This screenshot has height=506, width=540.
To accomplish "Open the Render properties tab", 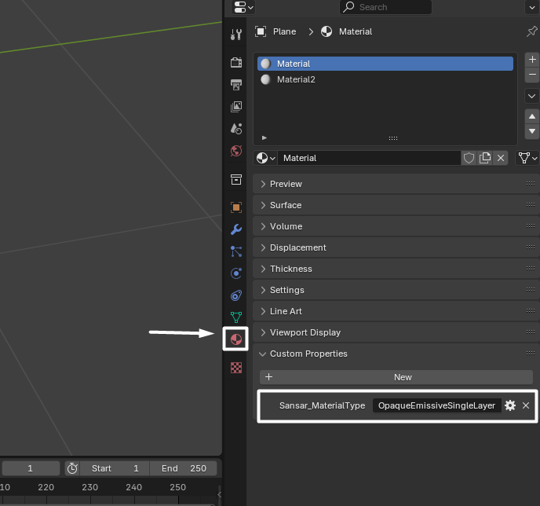I will [x=235, y=62].
